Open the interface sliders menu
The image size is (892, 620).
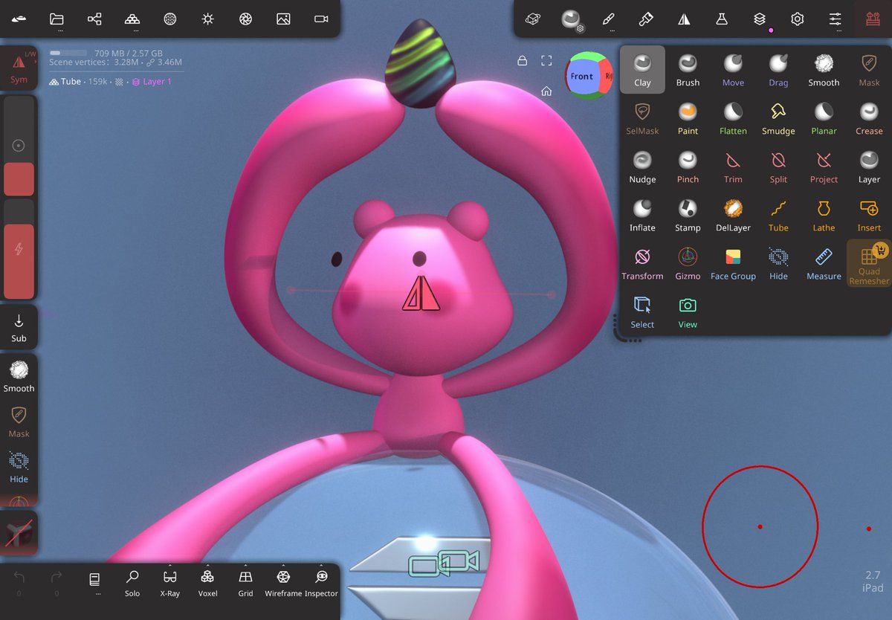(835, 19)
